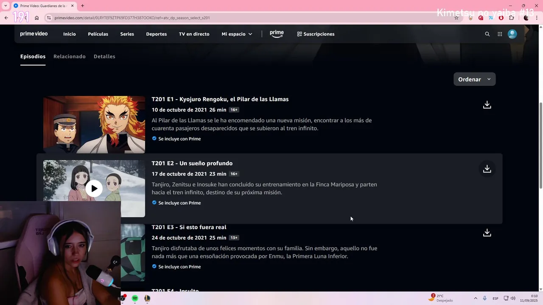Switch to the Episodios tab

click(x=33, y=56)
